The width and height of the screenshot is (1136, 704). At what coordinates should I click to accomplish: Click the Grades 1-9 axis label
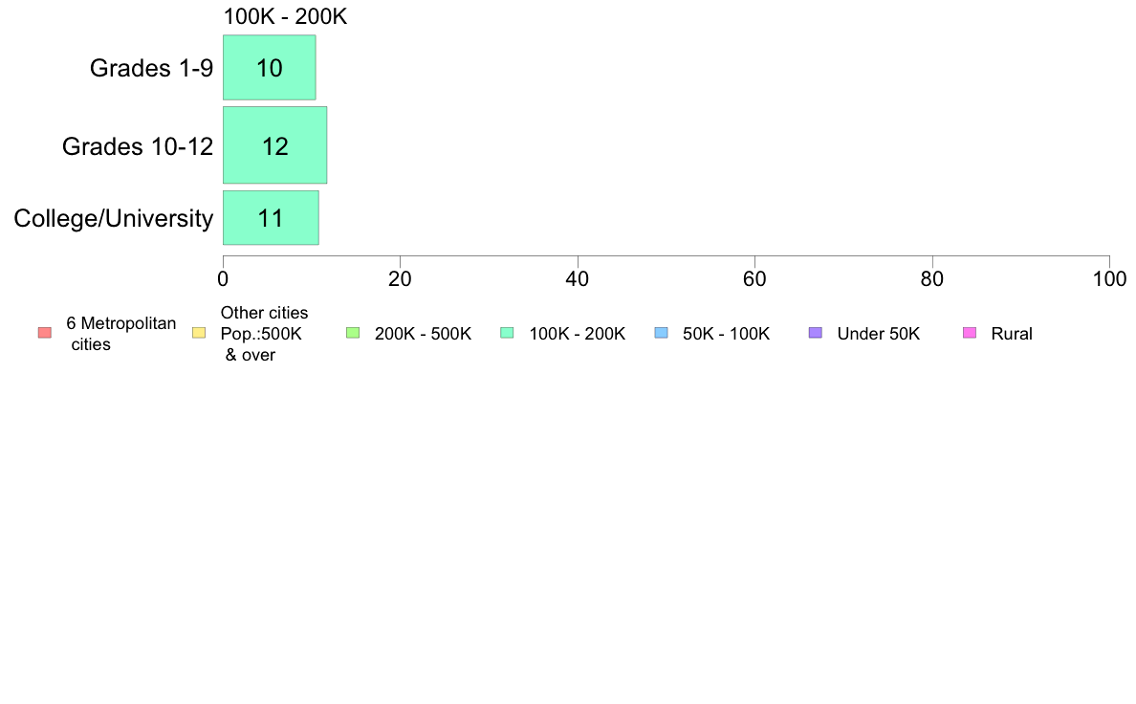[x=151, y=67]
